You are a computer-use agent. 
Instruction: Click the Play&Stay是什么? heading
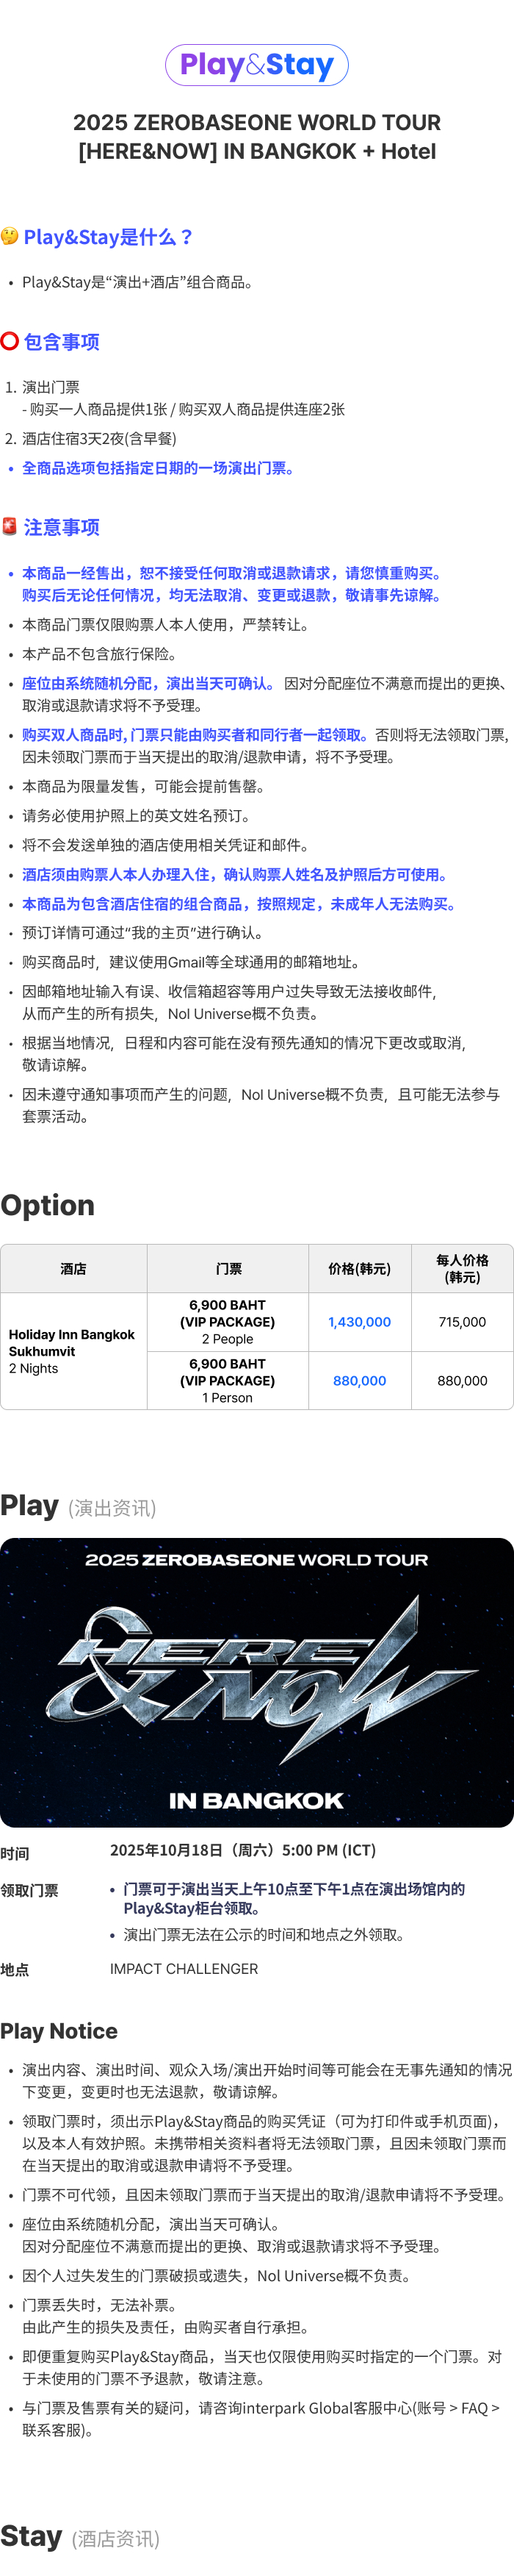click(108, 237)
